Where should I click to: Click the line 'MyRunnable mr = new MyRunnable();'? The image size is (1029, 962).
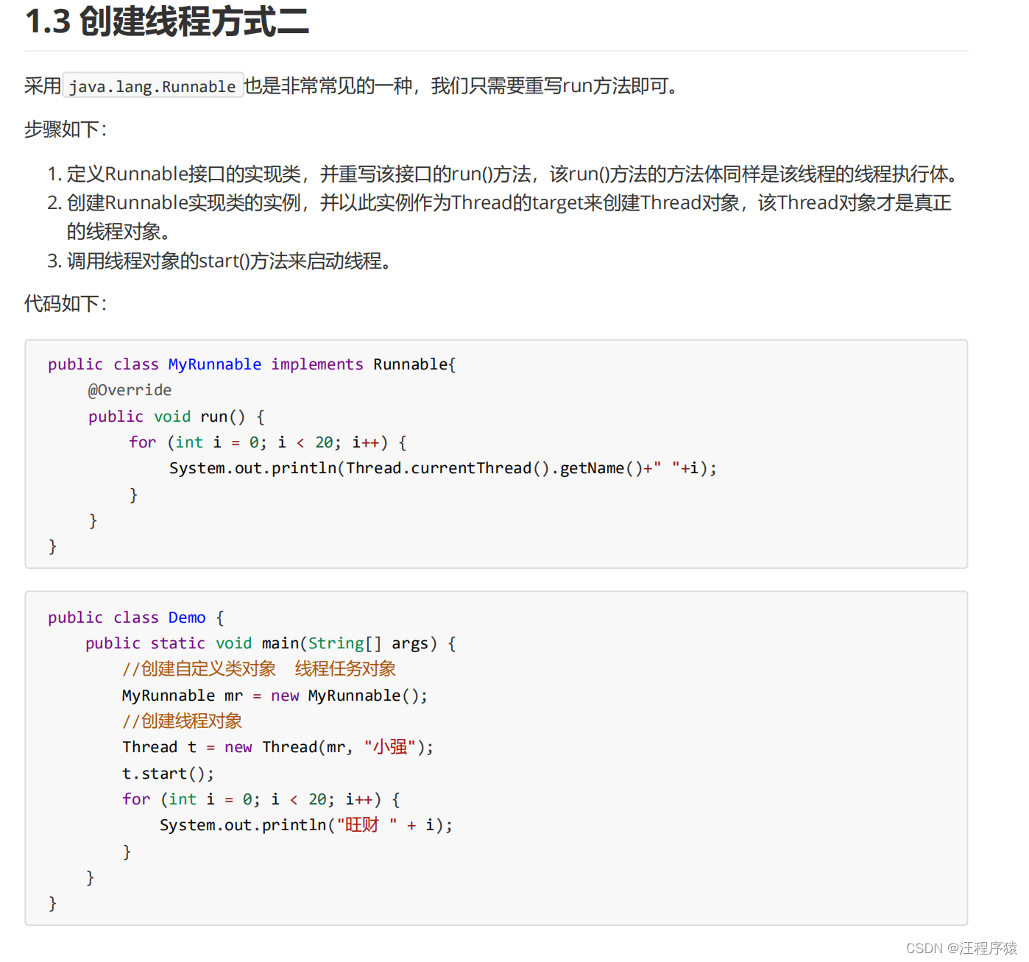click(x=275, y=696)
